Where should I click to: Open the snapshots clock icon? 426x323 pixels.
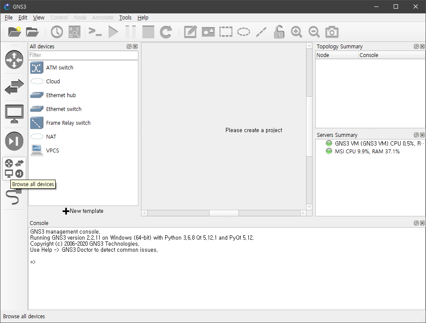[x=57, y=32]
